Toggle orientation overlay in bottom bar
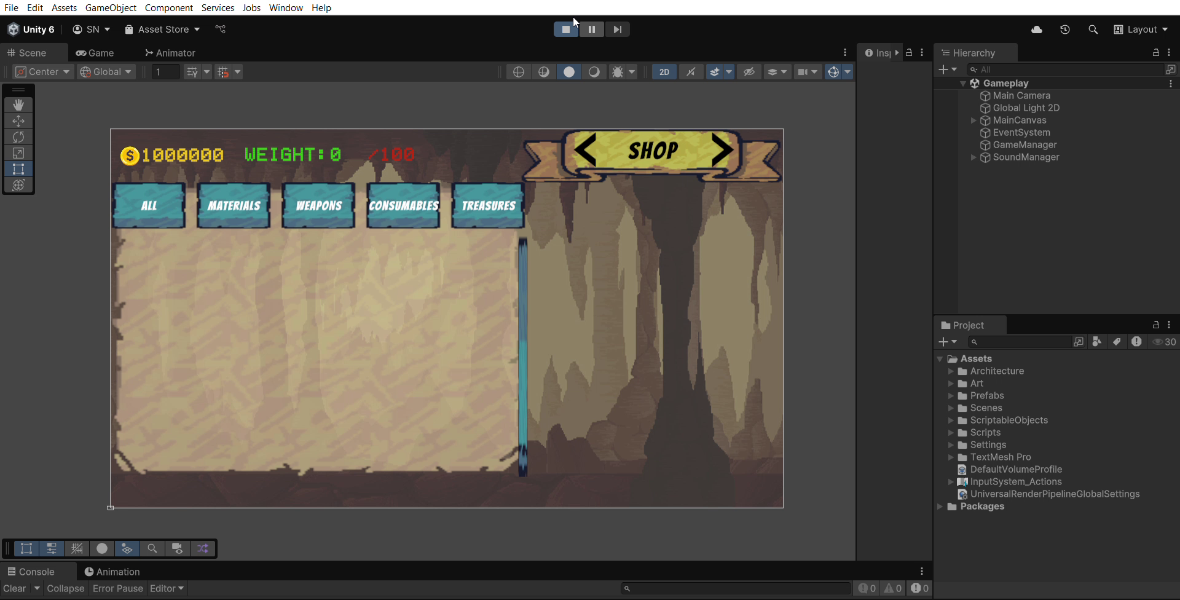Screen dimensions: 1180x600 (127, 548)
